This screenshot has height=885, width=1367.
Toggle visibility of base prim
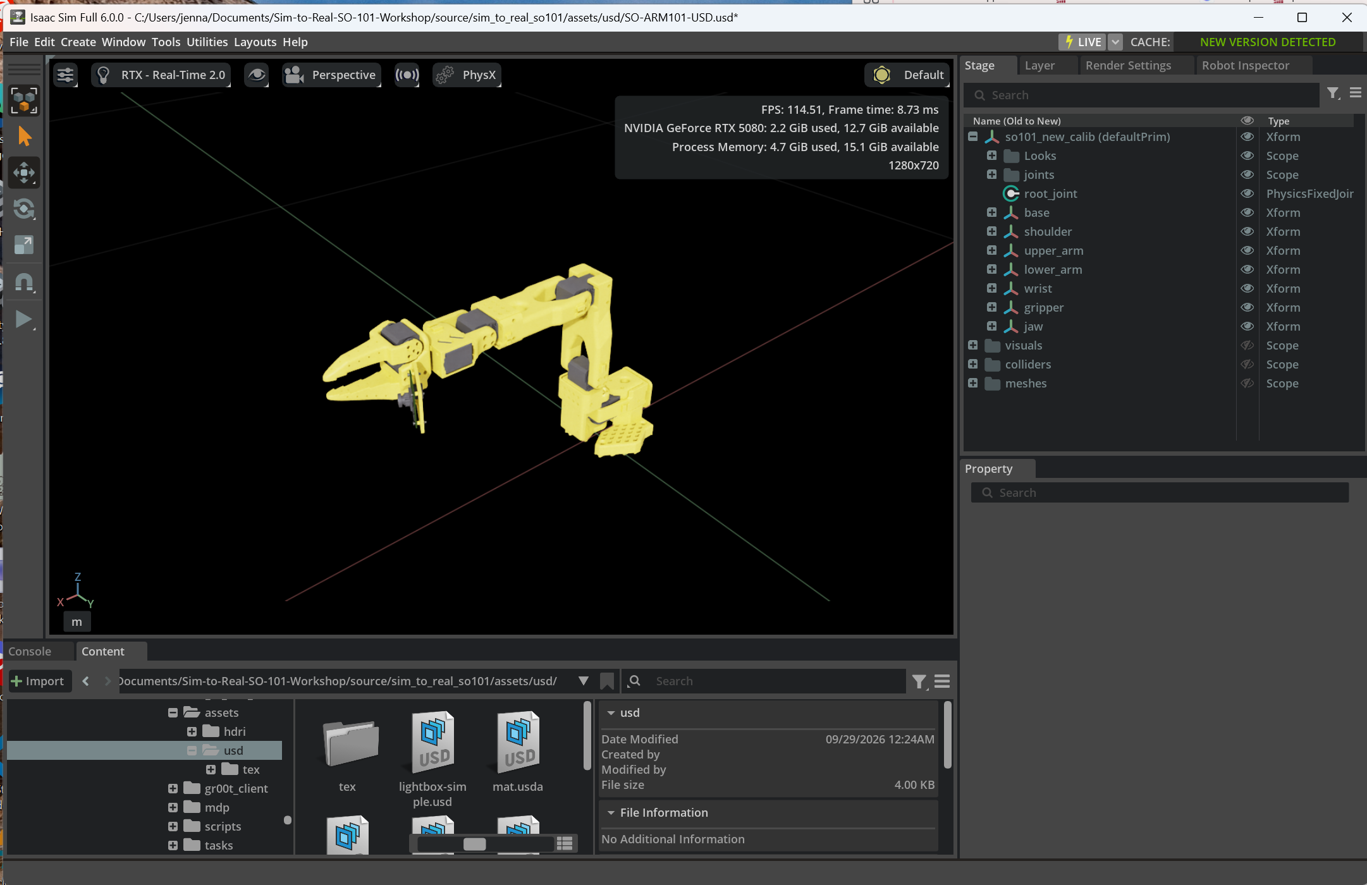(x=1247, y=213)
